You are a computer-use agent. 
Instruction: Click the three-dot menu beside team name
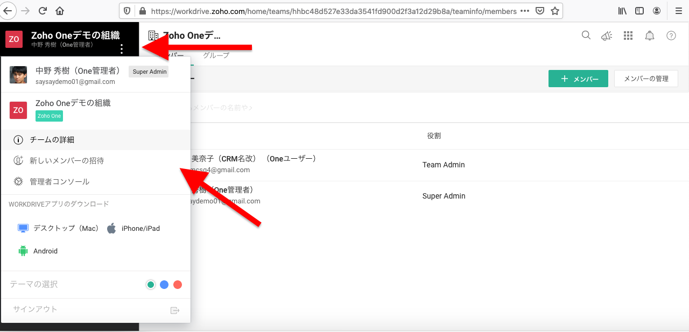[122, 49]
